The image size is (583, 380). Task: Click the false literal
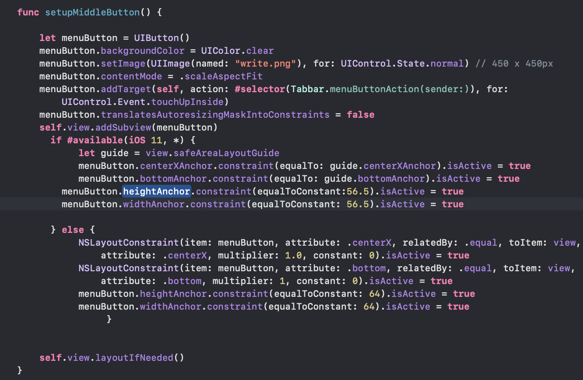coord(360,115)
